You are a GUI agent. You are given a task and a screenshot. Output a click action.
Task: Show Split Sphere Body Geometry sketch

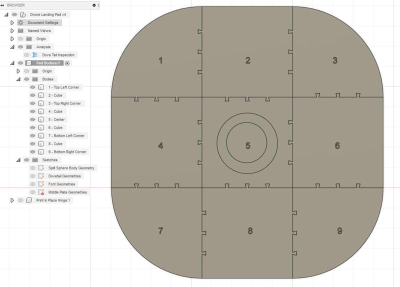point(32,168)
